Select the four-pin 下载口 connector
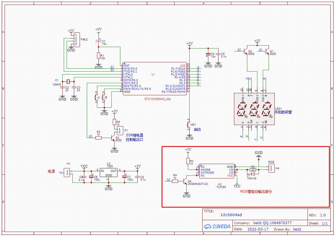 pos(77,40)
